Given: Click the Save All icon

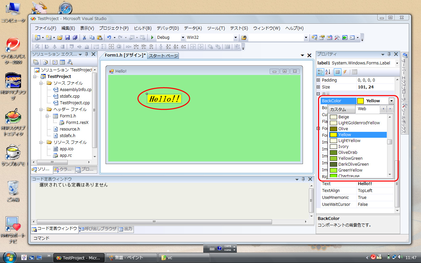Looking at the screenshot, I should [x=75, y=37].
